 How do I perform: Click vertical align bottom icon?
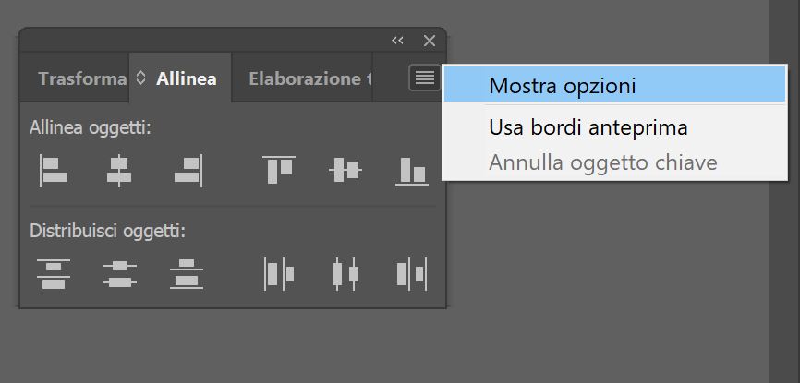[x=412, y=170]
